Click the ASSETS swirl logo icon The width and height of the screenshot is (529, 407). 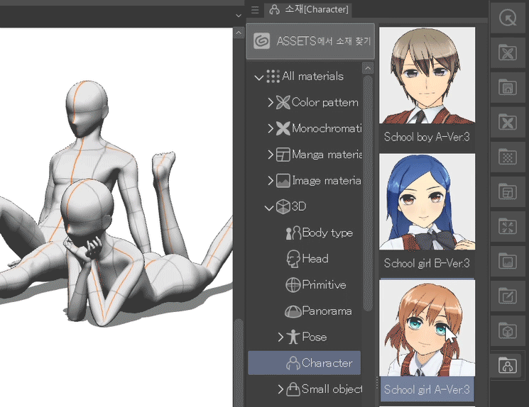[262, 41]
